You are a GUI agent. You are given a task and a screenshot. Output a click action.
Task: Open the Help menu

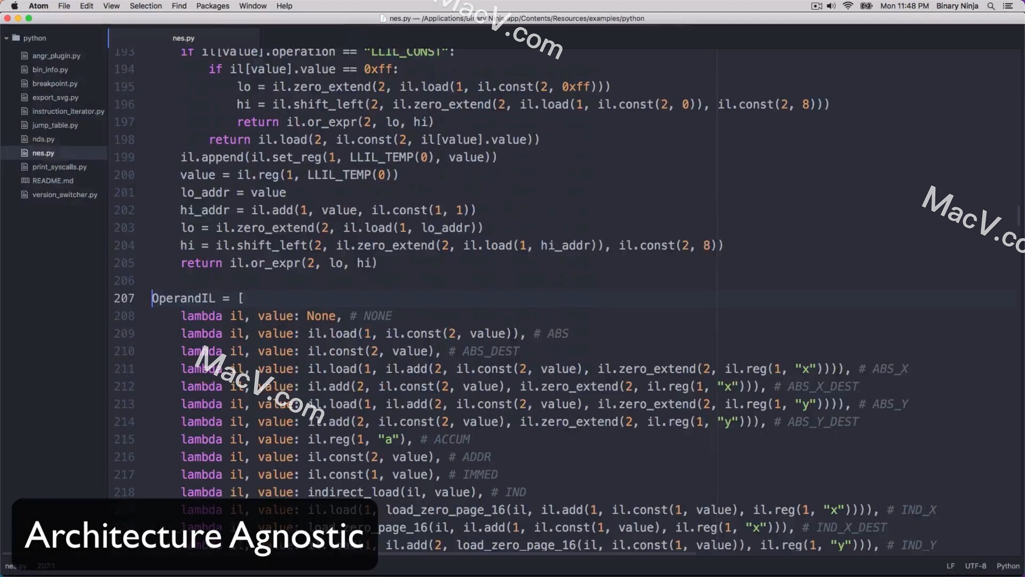pos(284,6)
